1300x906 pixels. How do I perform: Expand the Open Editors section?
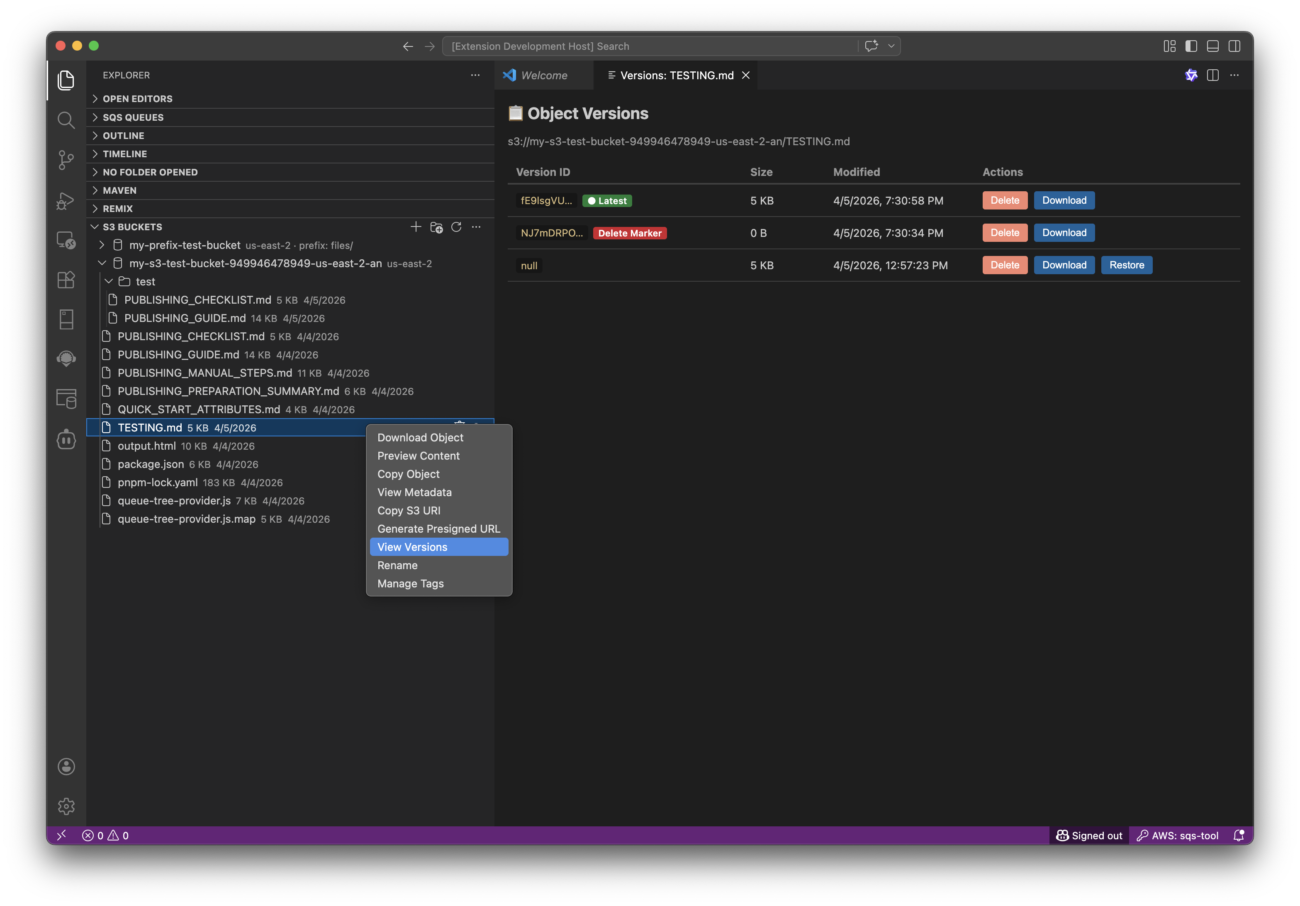click(x=290, y=99)
